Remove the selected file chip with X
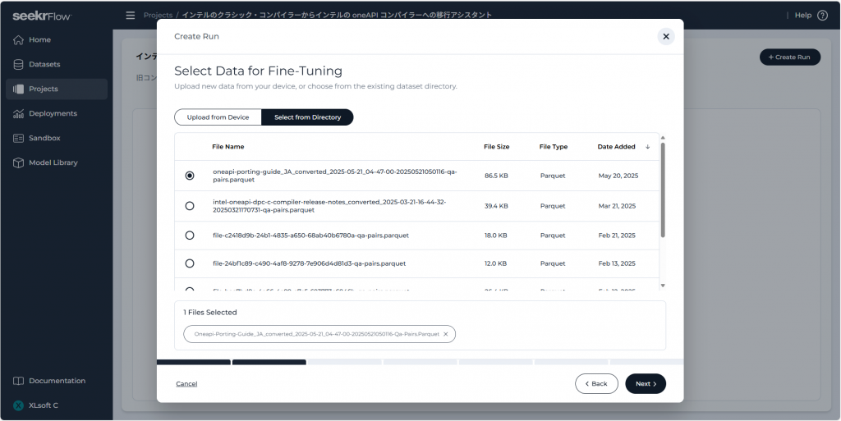841x421 pixels. pyautogui.click(x=445, y=334)
